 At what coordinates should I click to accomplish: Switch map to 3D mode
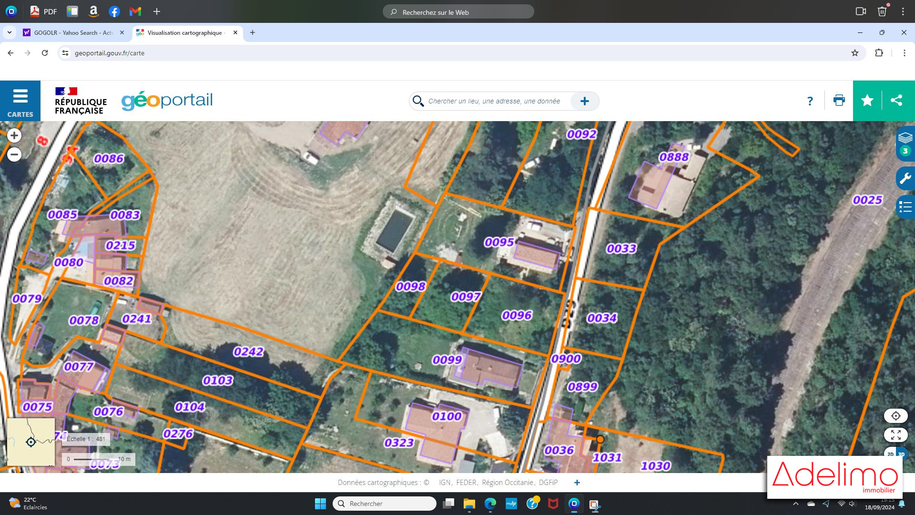click(901, 454)
